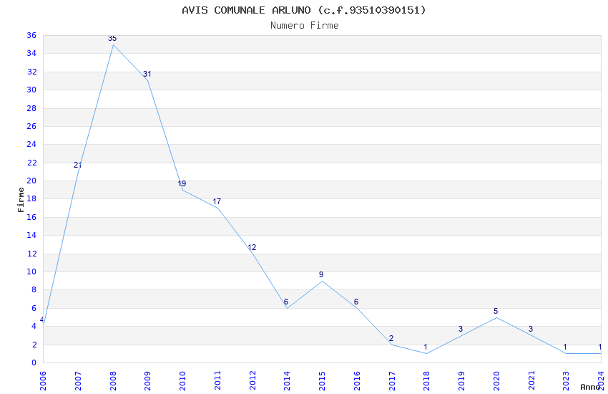Click the y-axis tick label 0
The height and width of the screenshot is (394, 608).
click(34, 362)
